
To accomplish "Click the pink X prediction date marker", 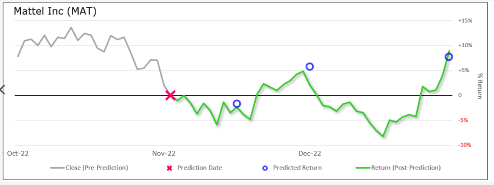I will [x=170, y=95].
